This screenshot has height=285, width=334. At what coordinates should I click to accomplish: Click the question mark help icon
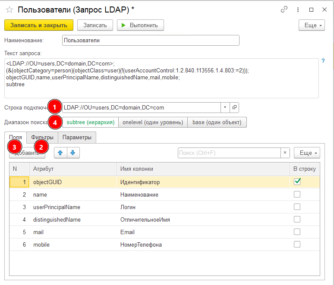coord(323,61)
